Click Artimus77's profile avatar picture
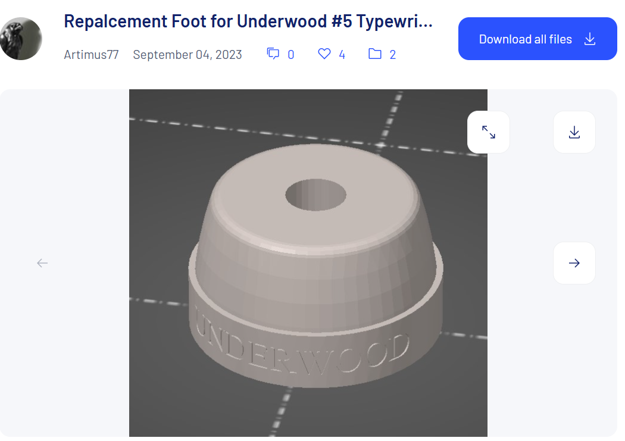 (x=21, y=38)
